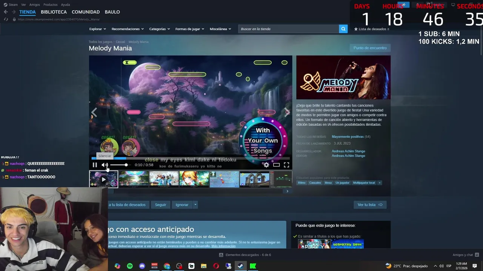Screen dimensions: 483x271
Task: Click the Seguir button
Action: pyautogui.click(x=160, y=205)
